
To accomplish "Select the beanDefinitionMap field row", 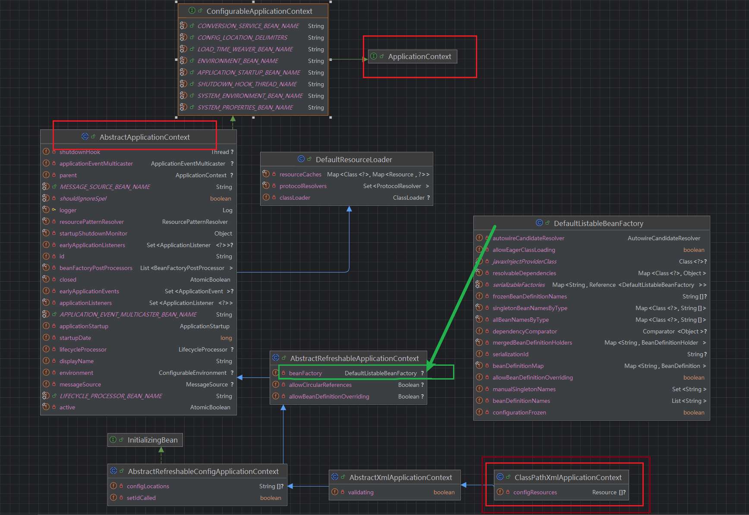I will tap(518, 366).
